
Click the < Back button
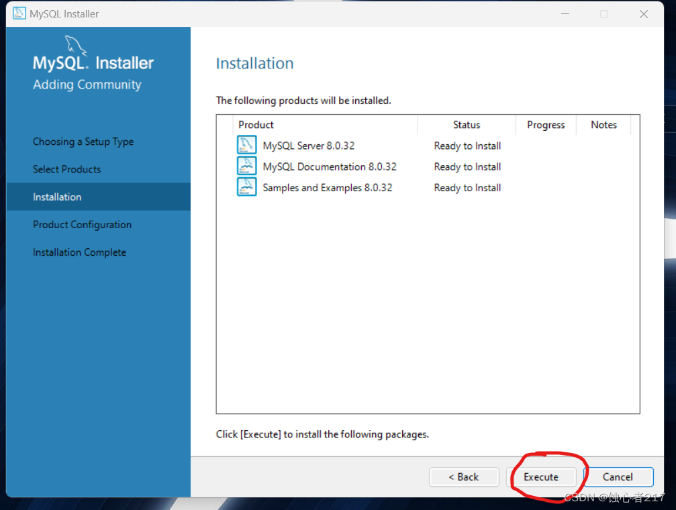click(x=464, y=477)
